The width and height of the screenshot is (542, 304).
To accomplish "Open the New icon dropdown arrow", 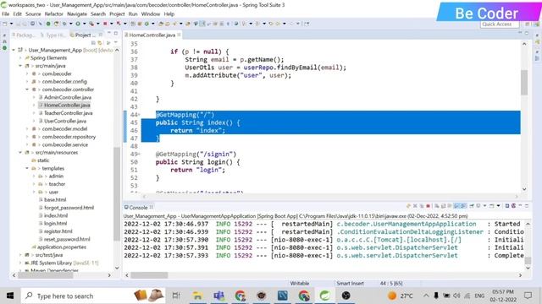I will pyautogui.click(x=11, y=24).
